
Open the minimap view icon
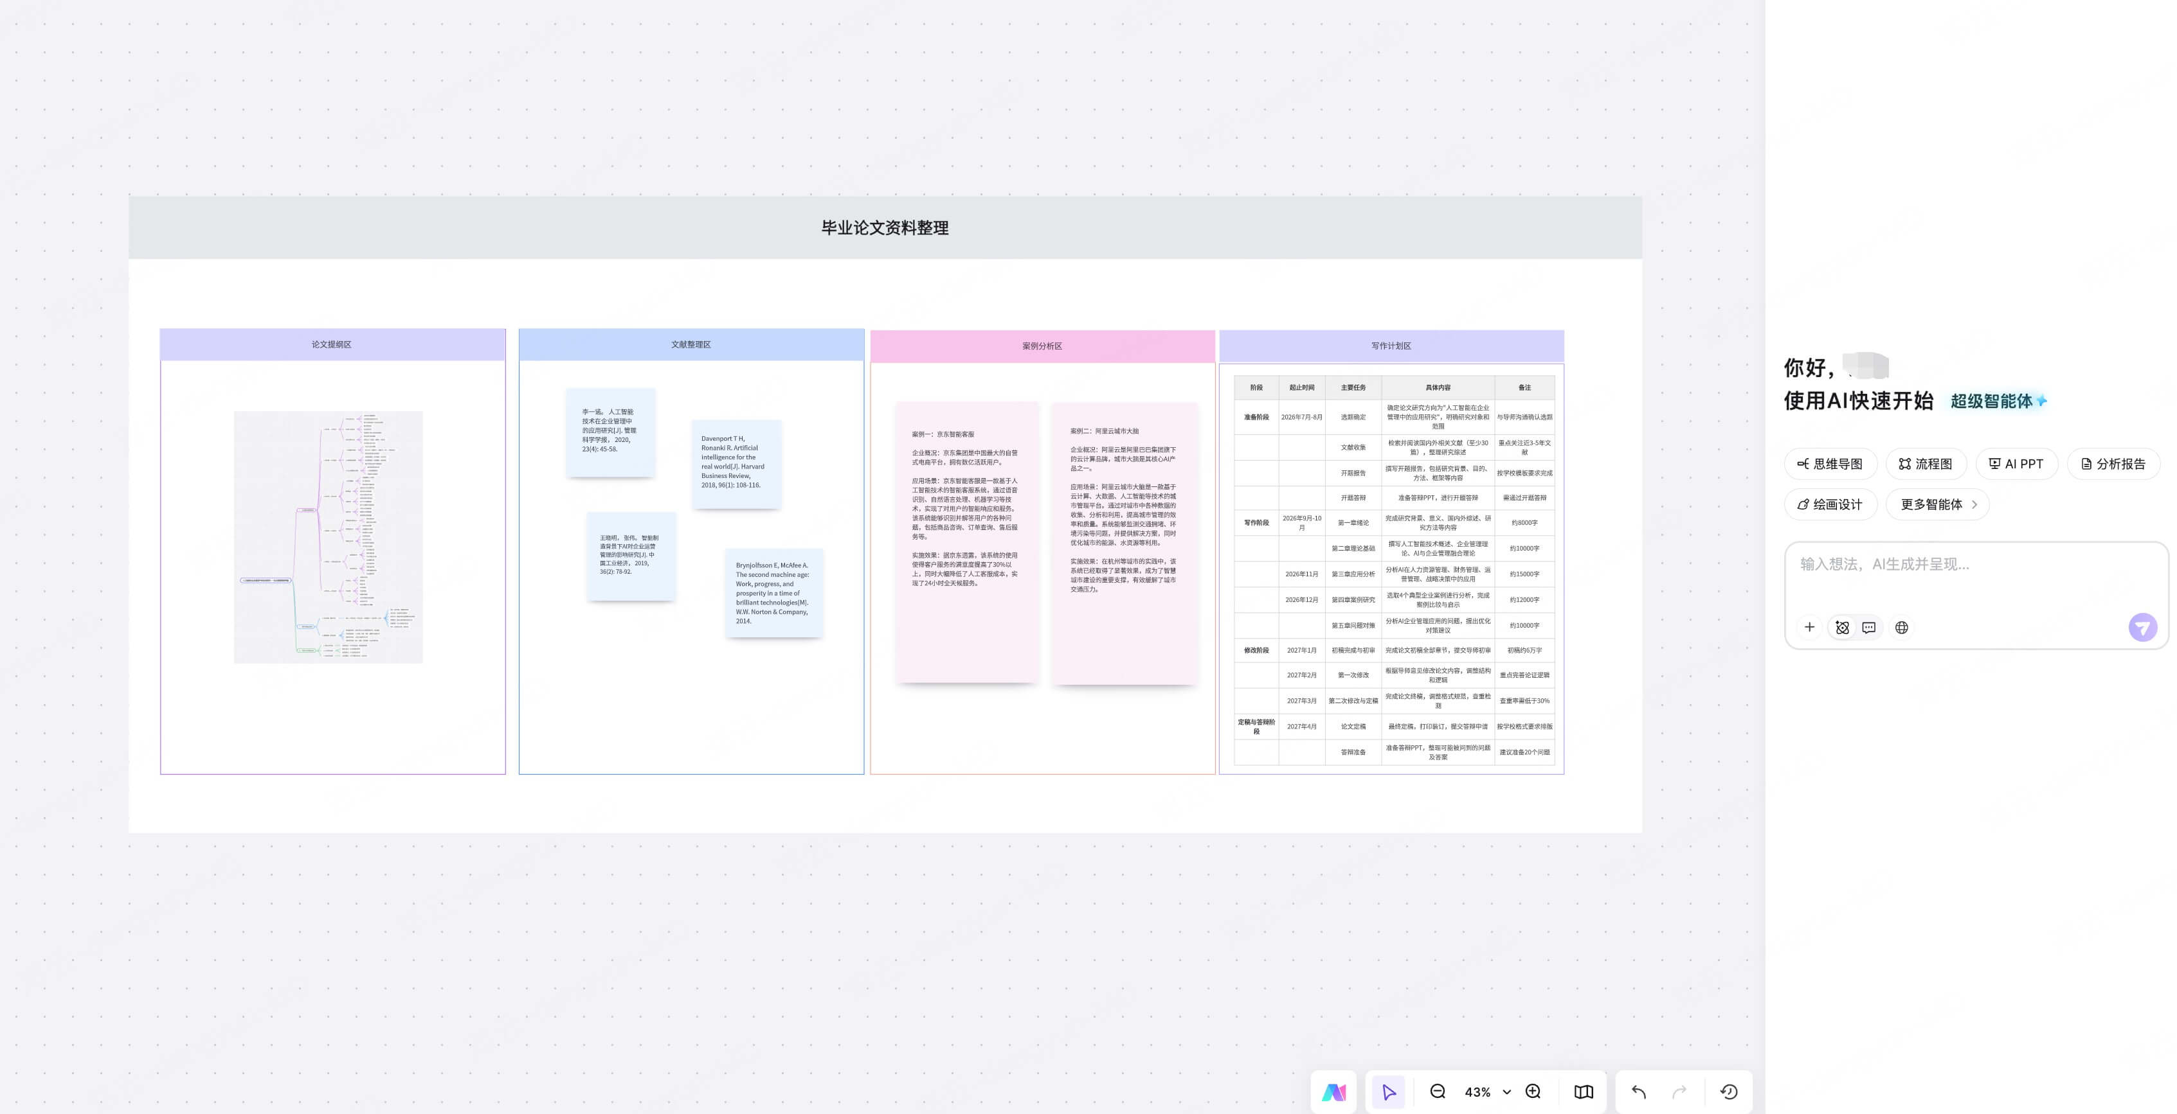pyautogui.click(x=1584, y=1092)
